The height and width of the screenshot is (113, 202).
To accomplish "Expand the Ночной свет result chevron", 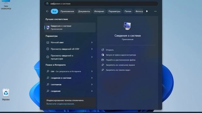I will [x=92, y=42].
